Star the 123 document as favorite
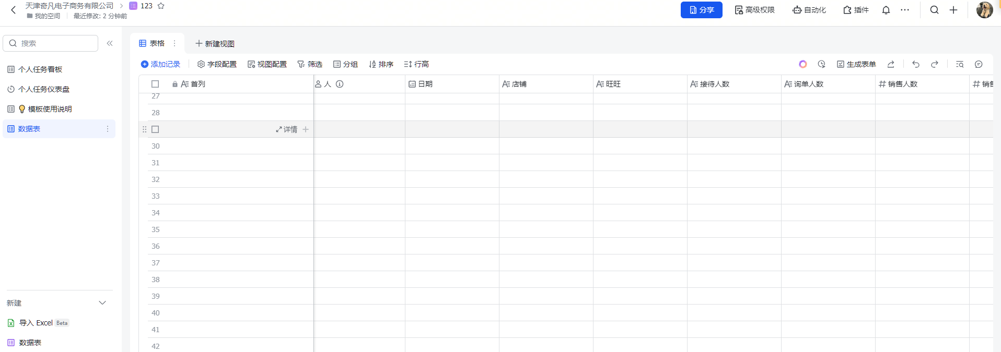Viewport: 1001px width, 352px height. click(x=161, y=6)
